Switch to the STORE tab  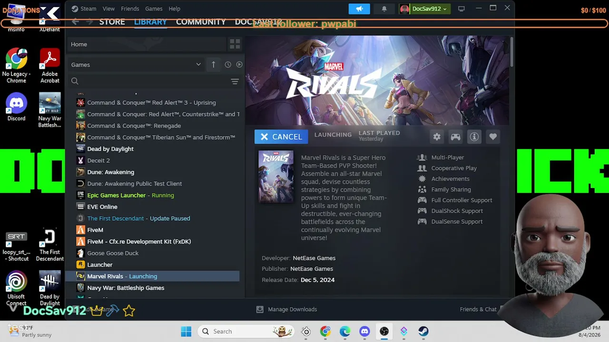(112, 22)
